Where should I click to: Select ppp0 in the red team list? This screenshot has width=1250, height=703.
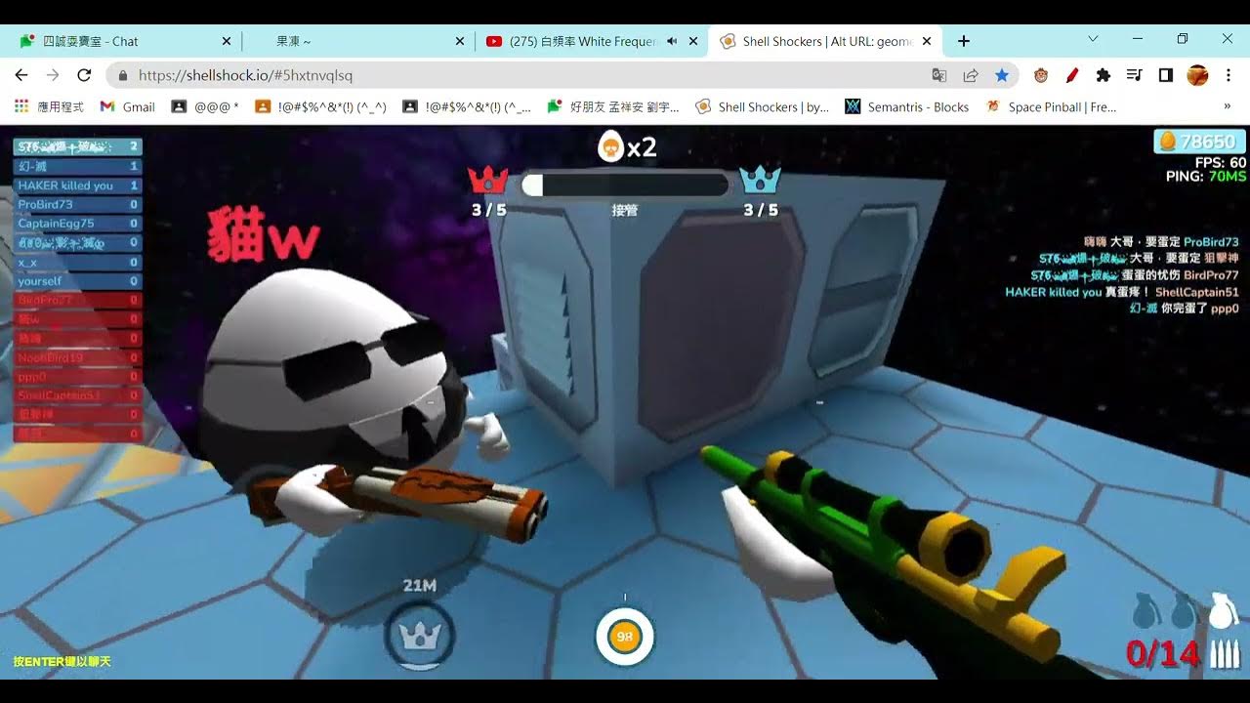[x=78, y=376]
